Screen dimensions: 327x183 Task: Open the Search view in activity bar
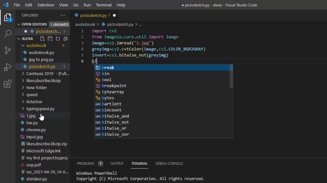click(x=8, y=34)
